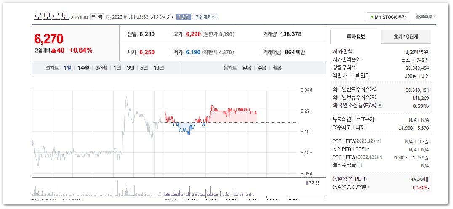Click the 6,271 price axis label
This screenshot has height=209, width=453.
click(x=306, y=111)
